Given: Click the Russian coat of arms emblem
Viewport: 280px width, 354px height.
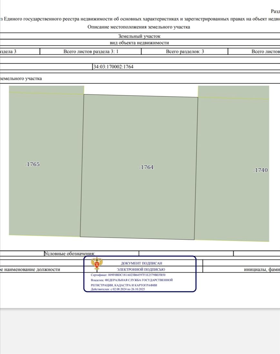Looking at the screenshot, I should [97, 264].
